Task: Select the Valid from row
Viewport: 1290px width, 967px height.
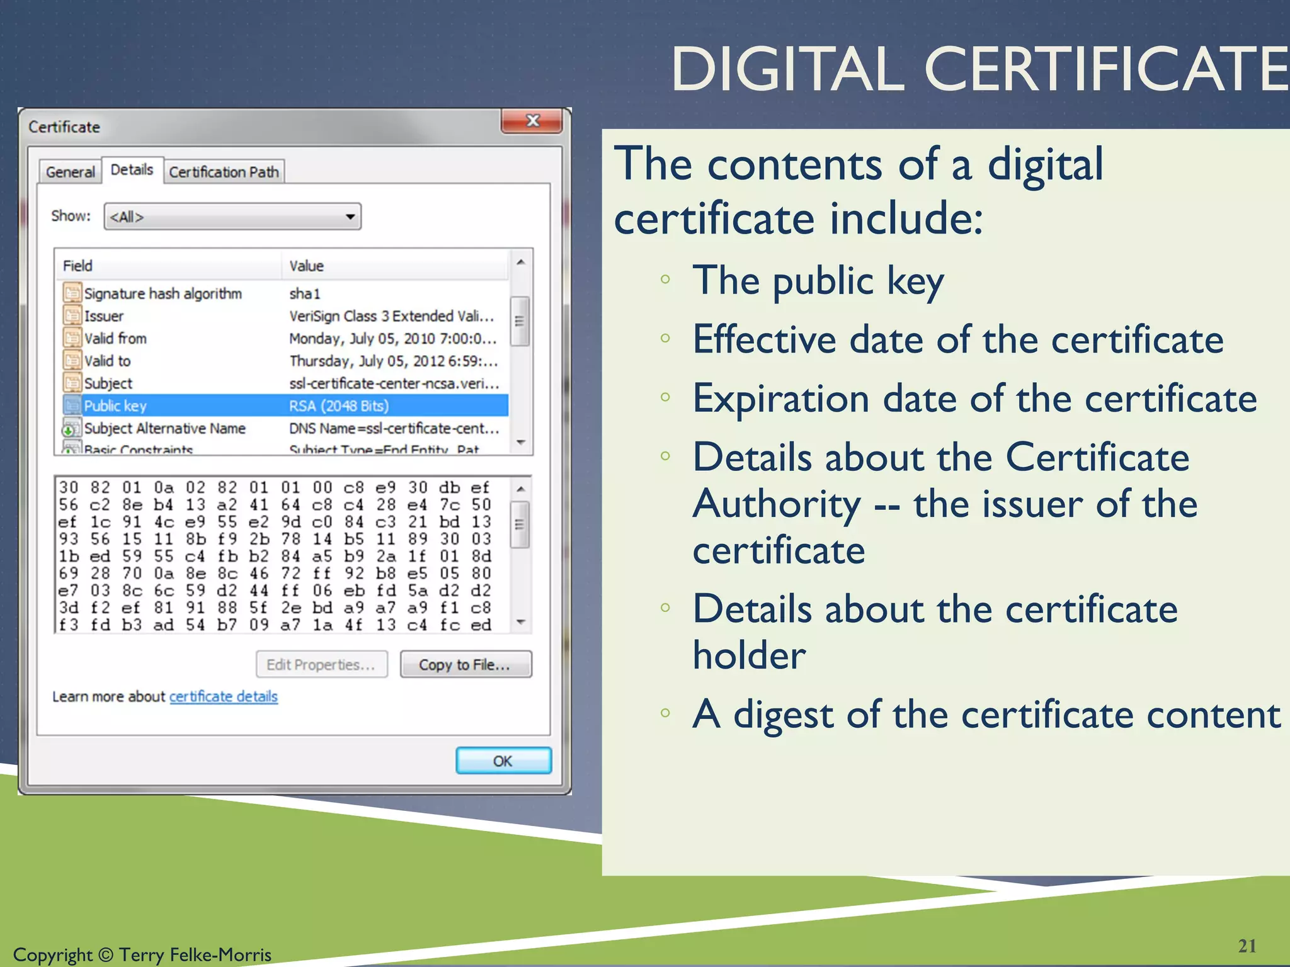Action: (x=285, y=339)
